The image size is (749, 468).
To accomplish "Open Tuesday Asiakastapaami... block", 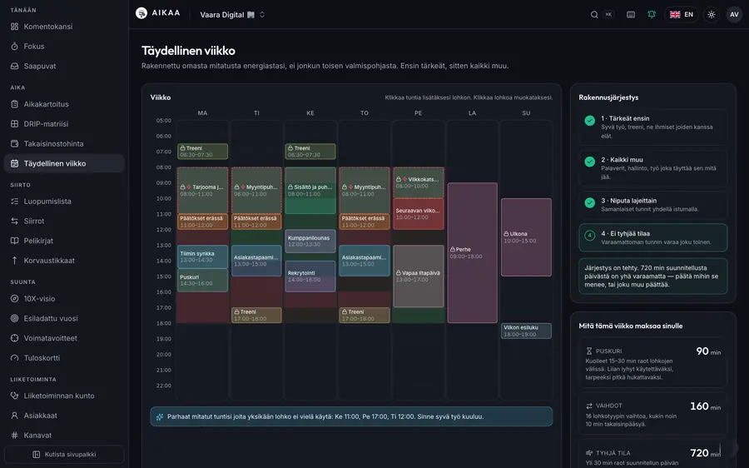I will tap(256, 261).
